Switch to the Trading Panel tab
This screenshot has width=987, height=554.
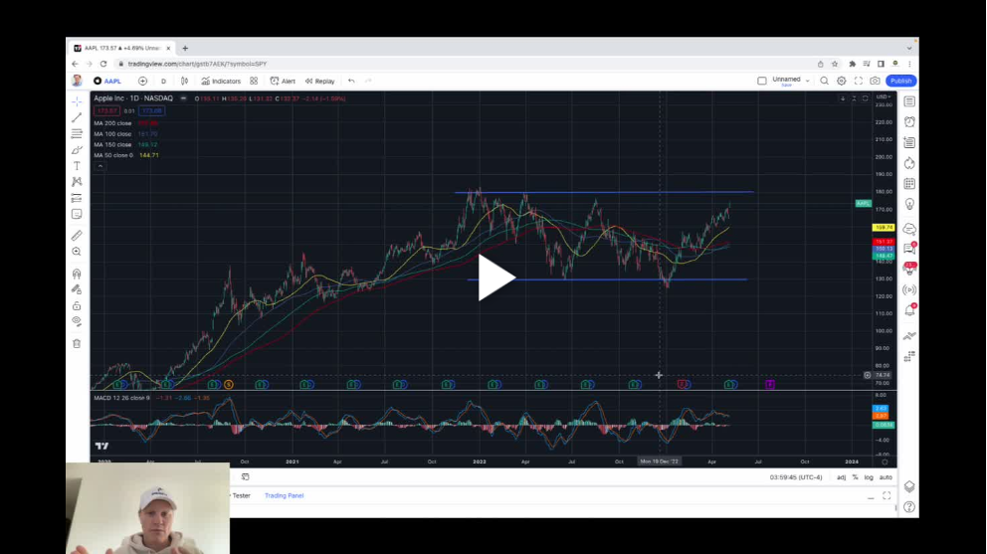pos(284,495)
